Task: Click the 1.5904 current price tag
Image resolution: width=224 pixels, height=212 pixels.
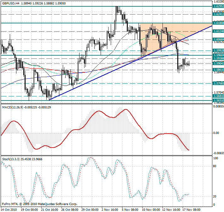Action: 218,63
